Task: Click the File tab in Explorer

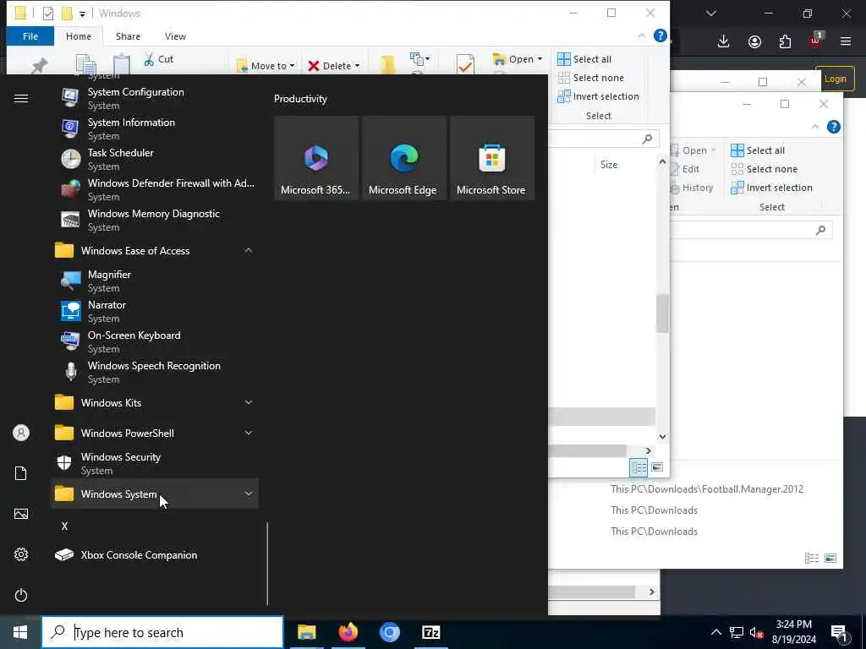Action: [30, 36]
